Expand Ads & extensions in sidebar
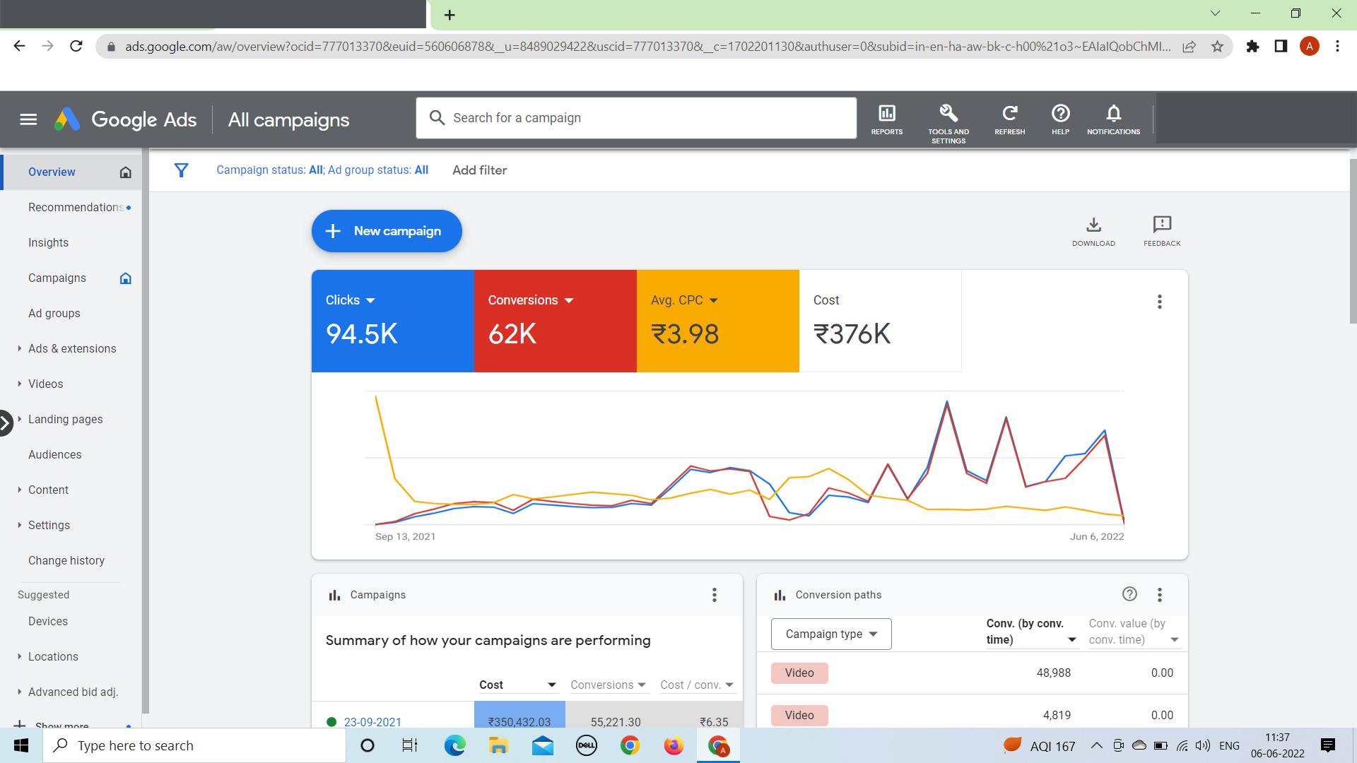The height and width of the screenshot is (763, 1357). [x=71, y=348]
